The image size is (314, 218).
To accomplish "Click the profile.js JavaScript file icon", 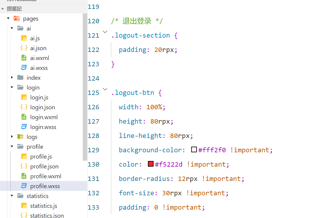I will coord(24,156).
